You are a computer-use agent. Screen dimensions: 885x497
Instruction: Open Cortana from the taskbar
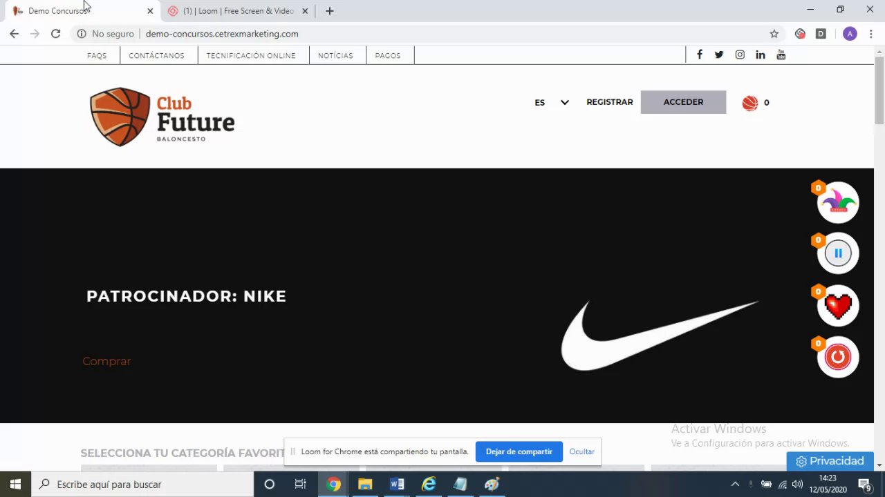coord(270,485)
